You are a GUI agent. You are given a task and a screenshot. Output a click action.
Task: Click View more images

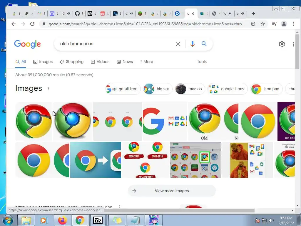point(172,191)
